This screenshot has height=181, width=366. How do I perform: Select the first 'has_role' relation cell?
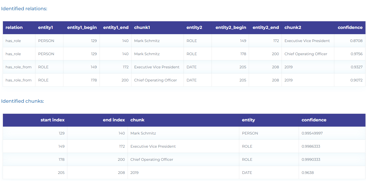[x=13, y=41]
